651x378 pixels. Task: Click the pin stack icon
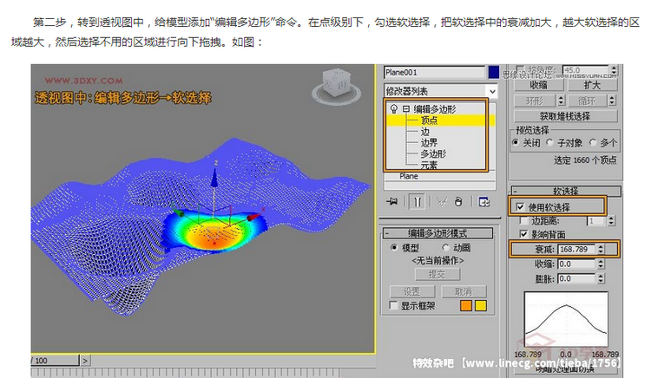point(391,202)
